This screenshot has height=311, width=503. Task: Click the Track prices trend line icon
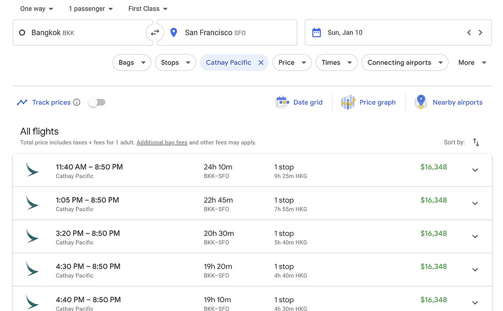pyautogui.click(x=22, y=103)
